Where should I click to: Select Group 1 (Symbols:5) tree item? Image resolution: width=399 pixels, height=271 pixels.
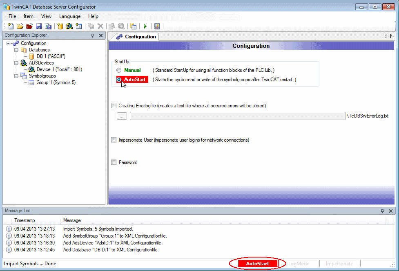click(x=56, y=82)
